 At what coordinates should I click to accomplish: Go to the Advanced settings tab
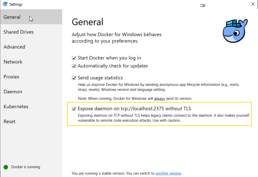pyautogui.click(x=14, y=47)
